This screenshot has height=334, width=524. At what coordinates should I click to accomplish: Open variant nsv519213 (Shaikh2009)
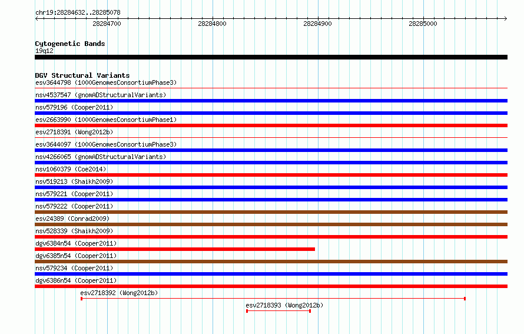[74, 181]
